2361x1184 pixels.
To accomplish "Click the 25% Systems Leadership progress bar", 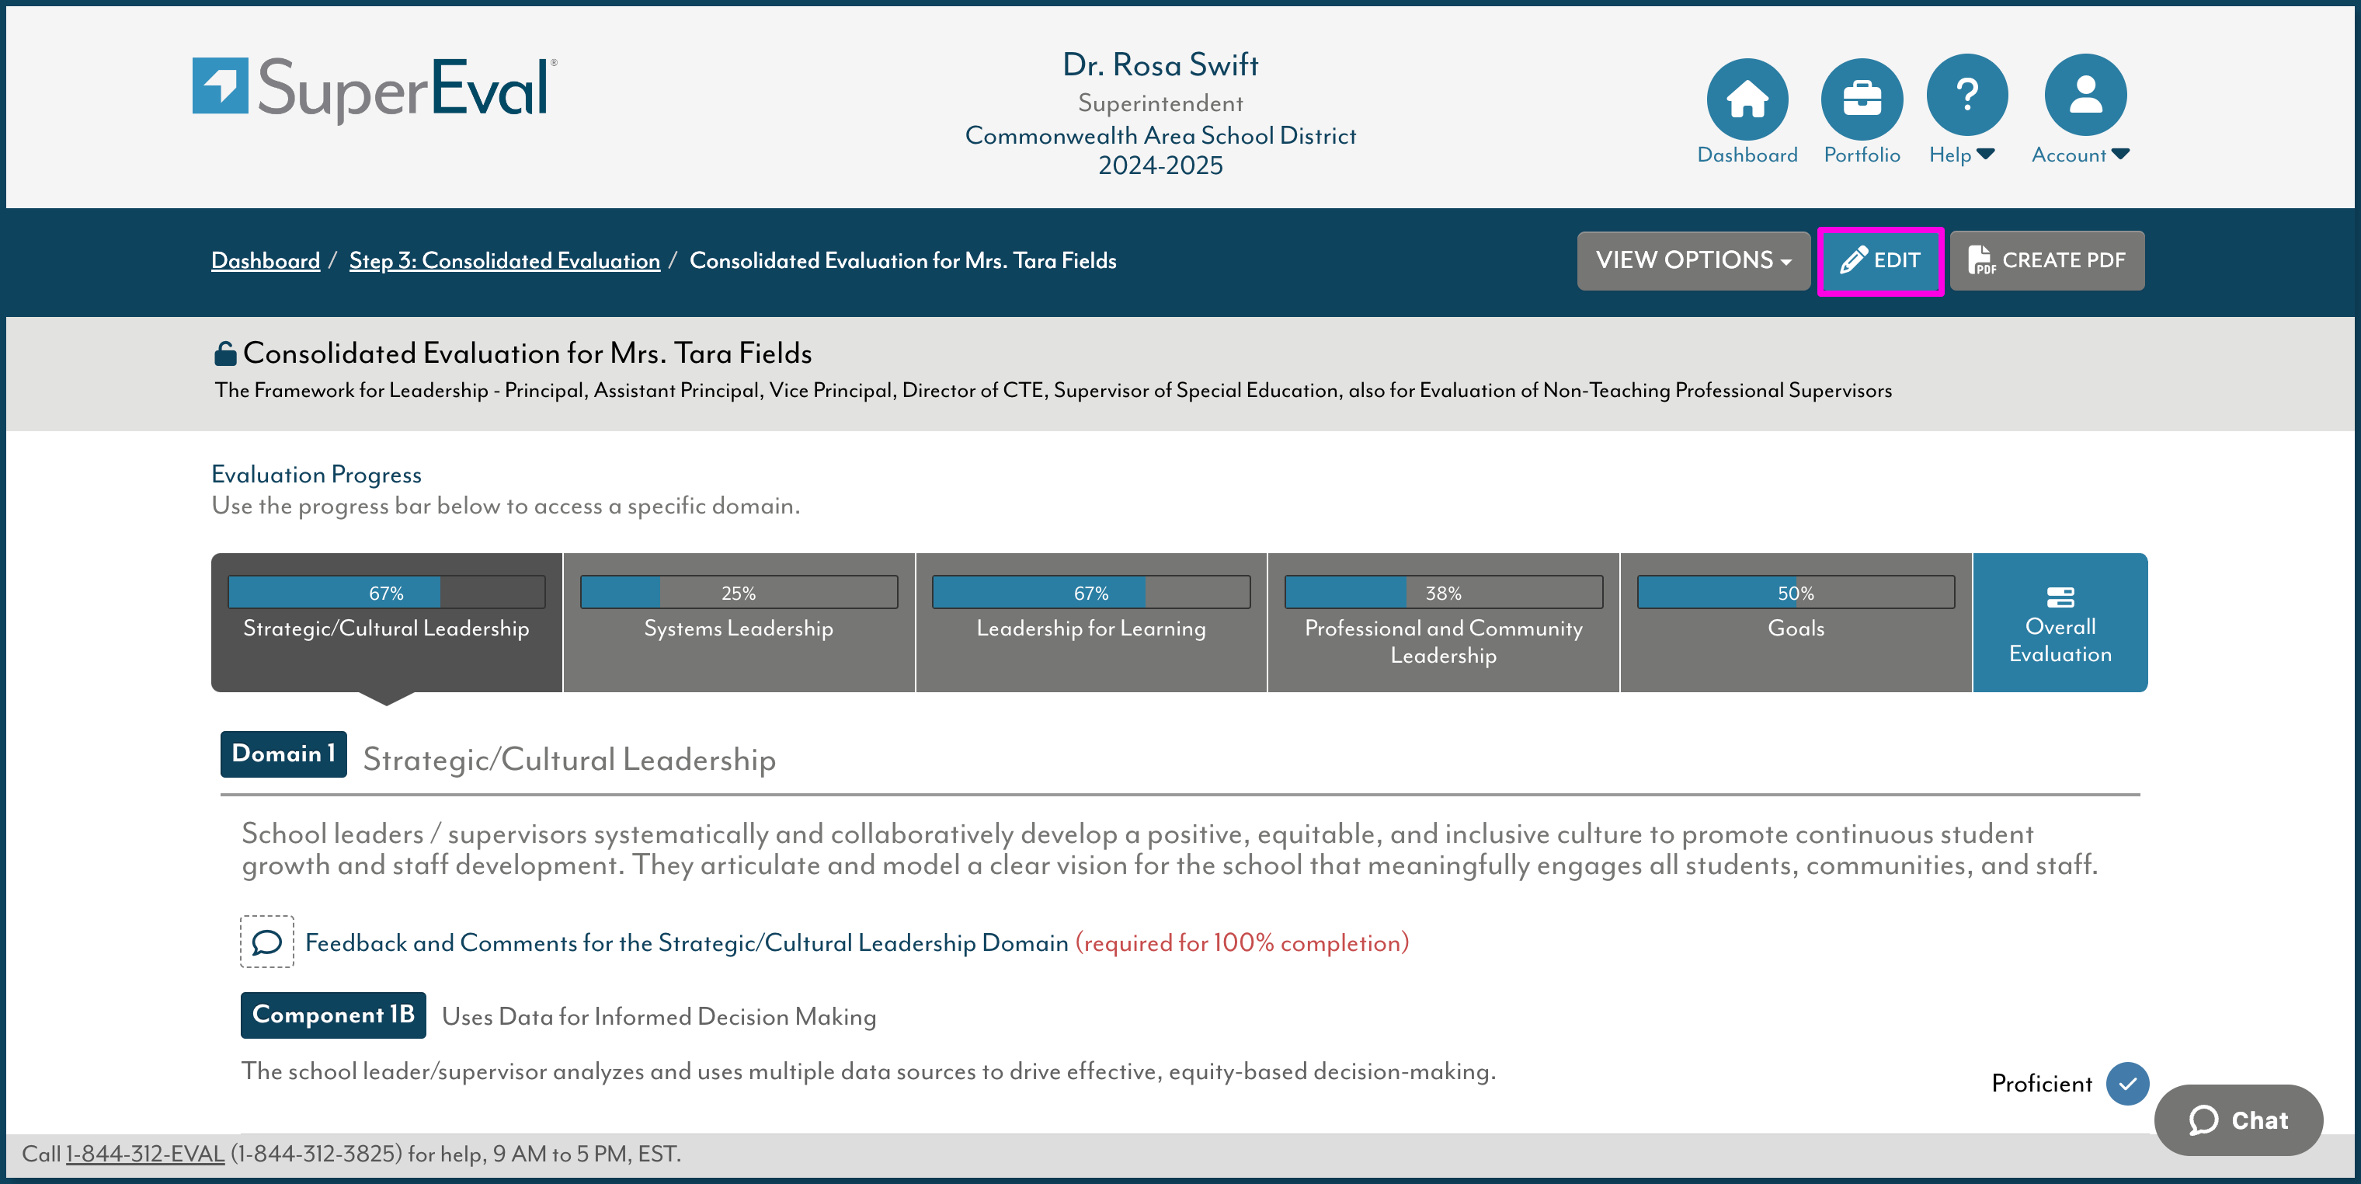I will (739, 593).
